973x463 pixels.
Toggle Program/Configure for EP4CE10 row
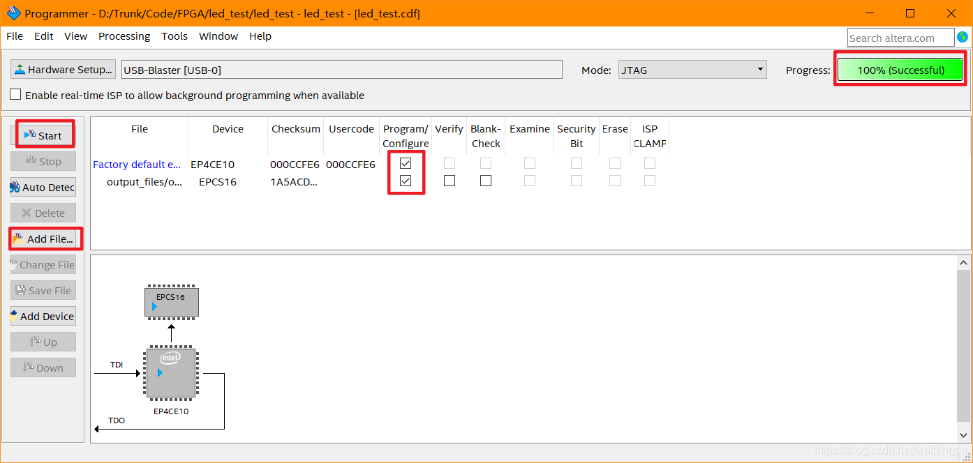coord(406,163)
